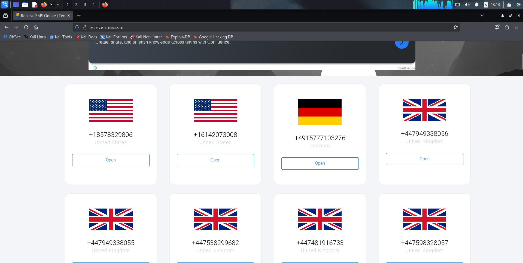This screenshot has height=263, width=523.
Task: Click the page's vertical scrollbar
Action: (522, 61)
